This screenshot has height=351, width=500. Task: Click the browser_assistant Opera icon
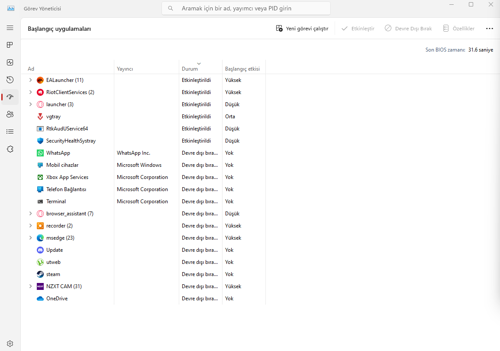(40, 214)
